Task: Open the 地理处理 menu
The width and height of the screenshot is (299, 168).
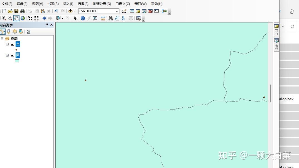Action: (102, 4)
